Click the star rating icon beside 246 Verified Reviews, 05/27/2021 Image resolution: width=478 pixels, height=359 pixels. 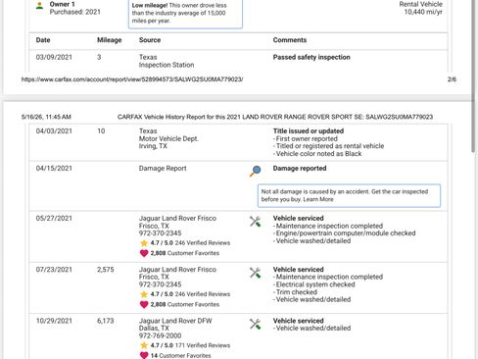click(144, 243)
